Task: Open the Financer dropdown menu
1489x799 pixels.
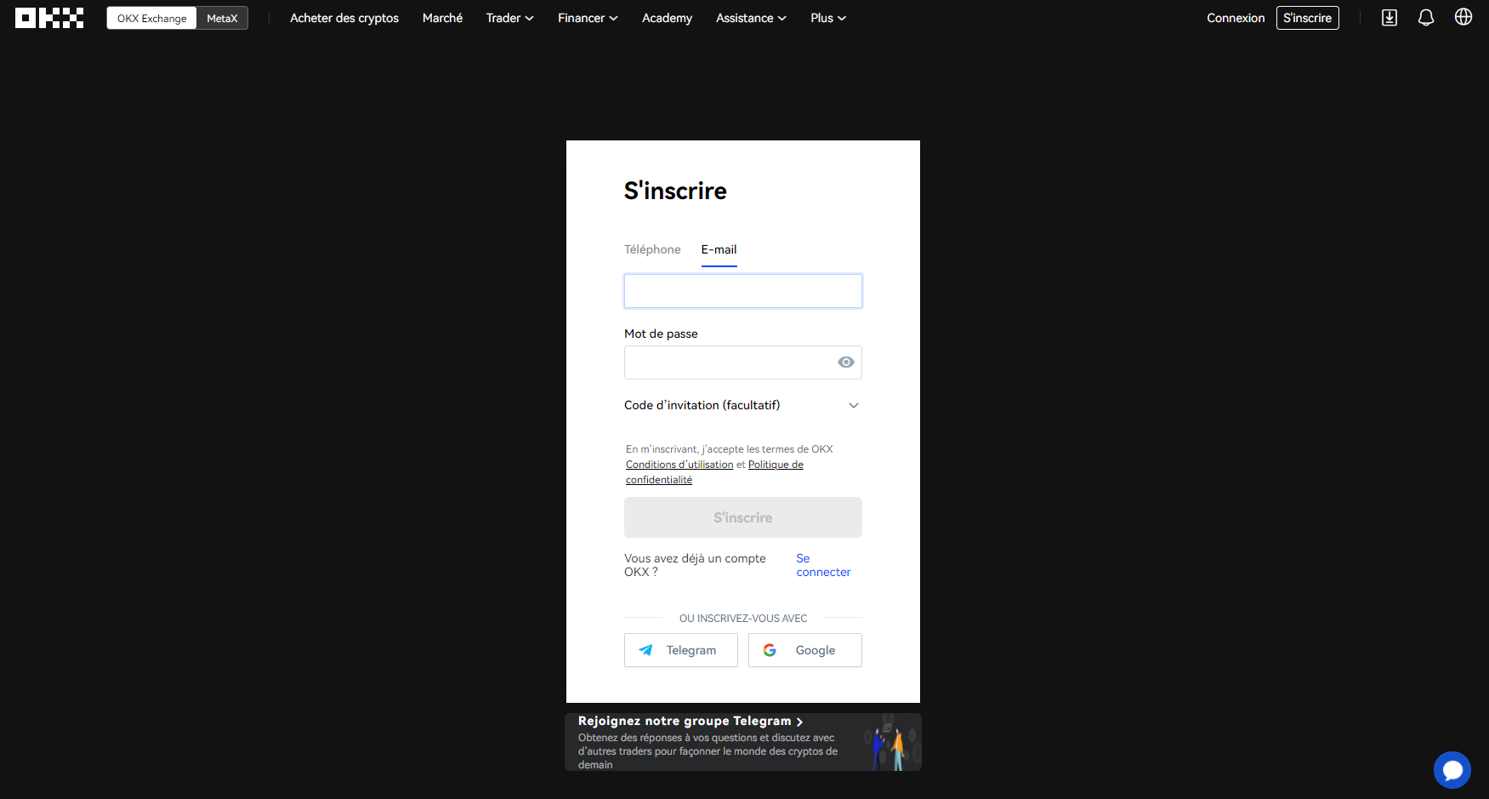Action: [x=588, y=18]
